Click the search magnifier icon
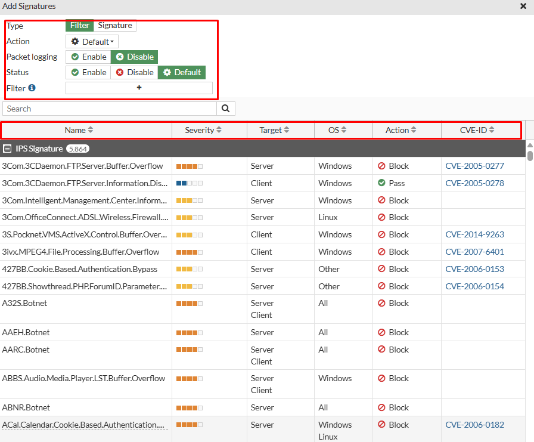 (225, 109)
